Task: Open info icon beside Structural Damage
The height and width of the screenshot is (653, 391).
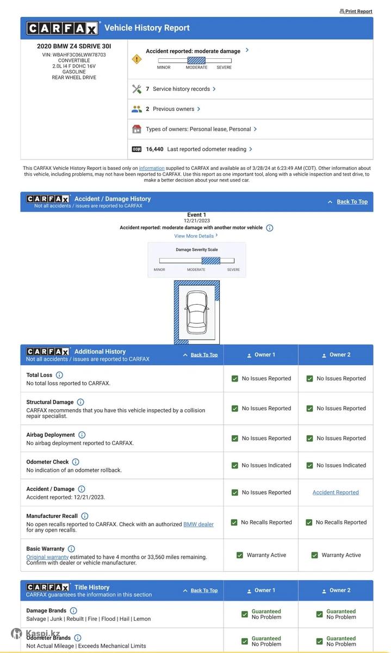Action: pyautogui.click(x=80, y=402)
